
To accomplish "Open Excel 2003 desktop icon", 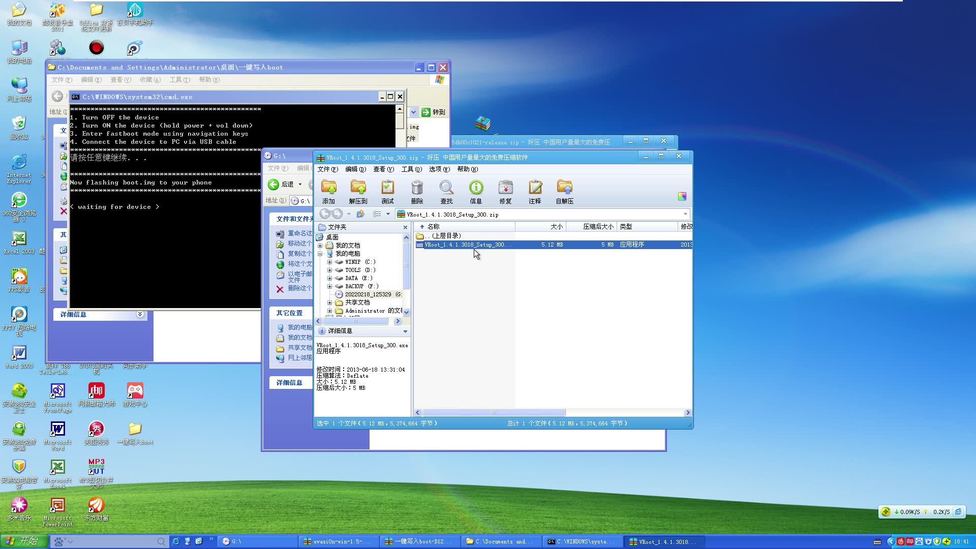I will click(x=19, y=242).
